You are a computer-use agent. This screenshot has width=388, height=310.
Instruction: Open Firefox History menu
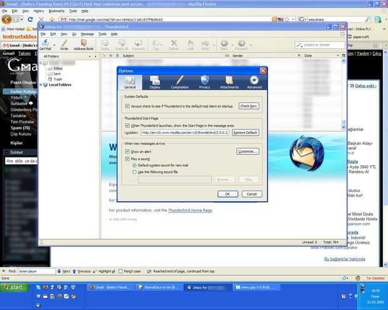[x=39, y=11]
